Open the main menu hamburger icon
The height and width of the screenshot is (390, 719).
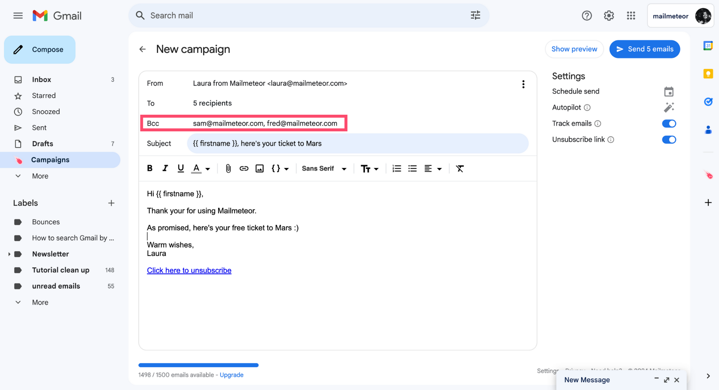pos(18,16)
